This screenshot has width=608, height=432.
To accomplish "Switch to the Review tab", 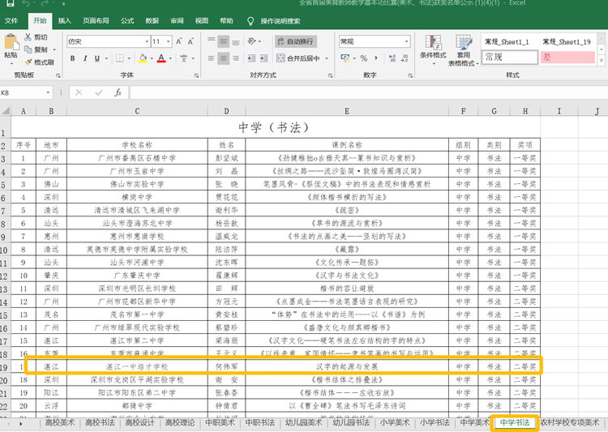I will [x=177, y=21].
